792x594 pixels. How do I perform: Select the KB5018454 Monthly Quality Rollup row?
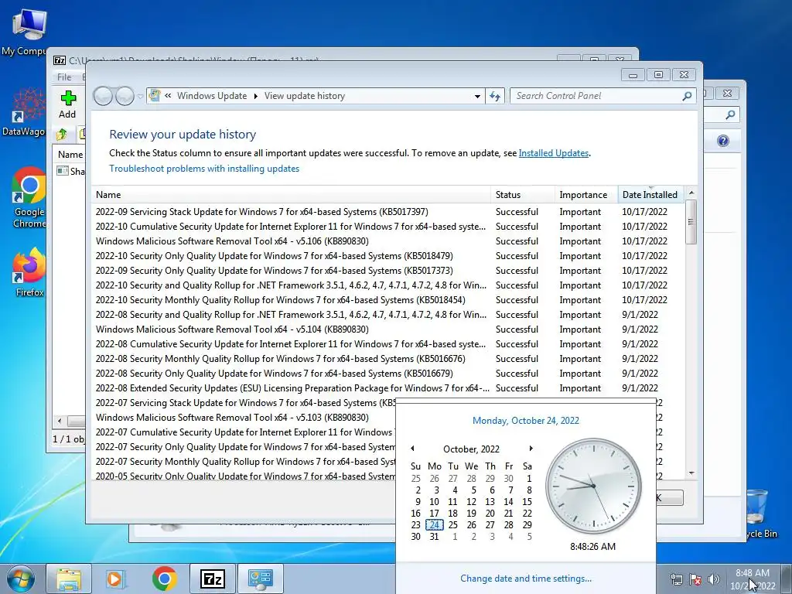388,299
